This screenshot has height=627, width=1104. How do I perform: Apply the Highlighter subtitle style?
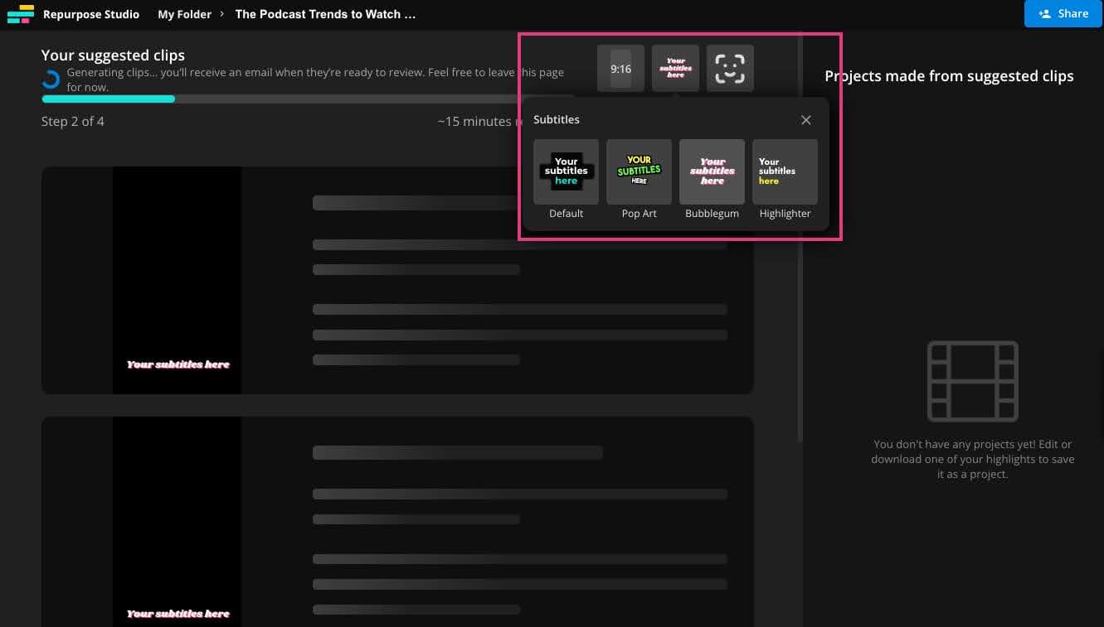pos(785,171)
